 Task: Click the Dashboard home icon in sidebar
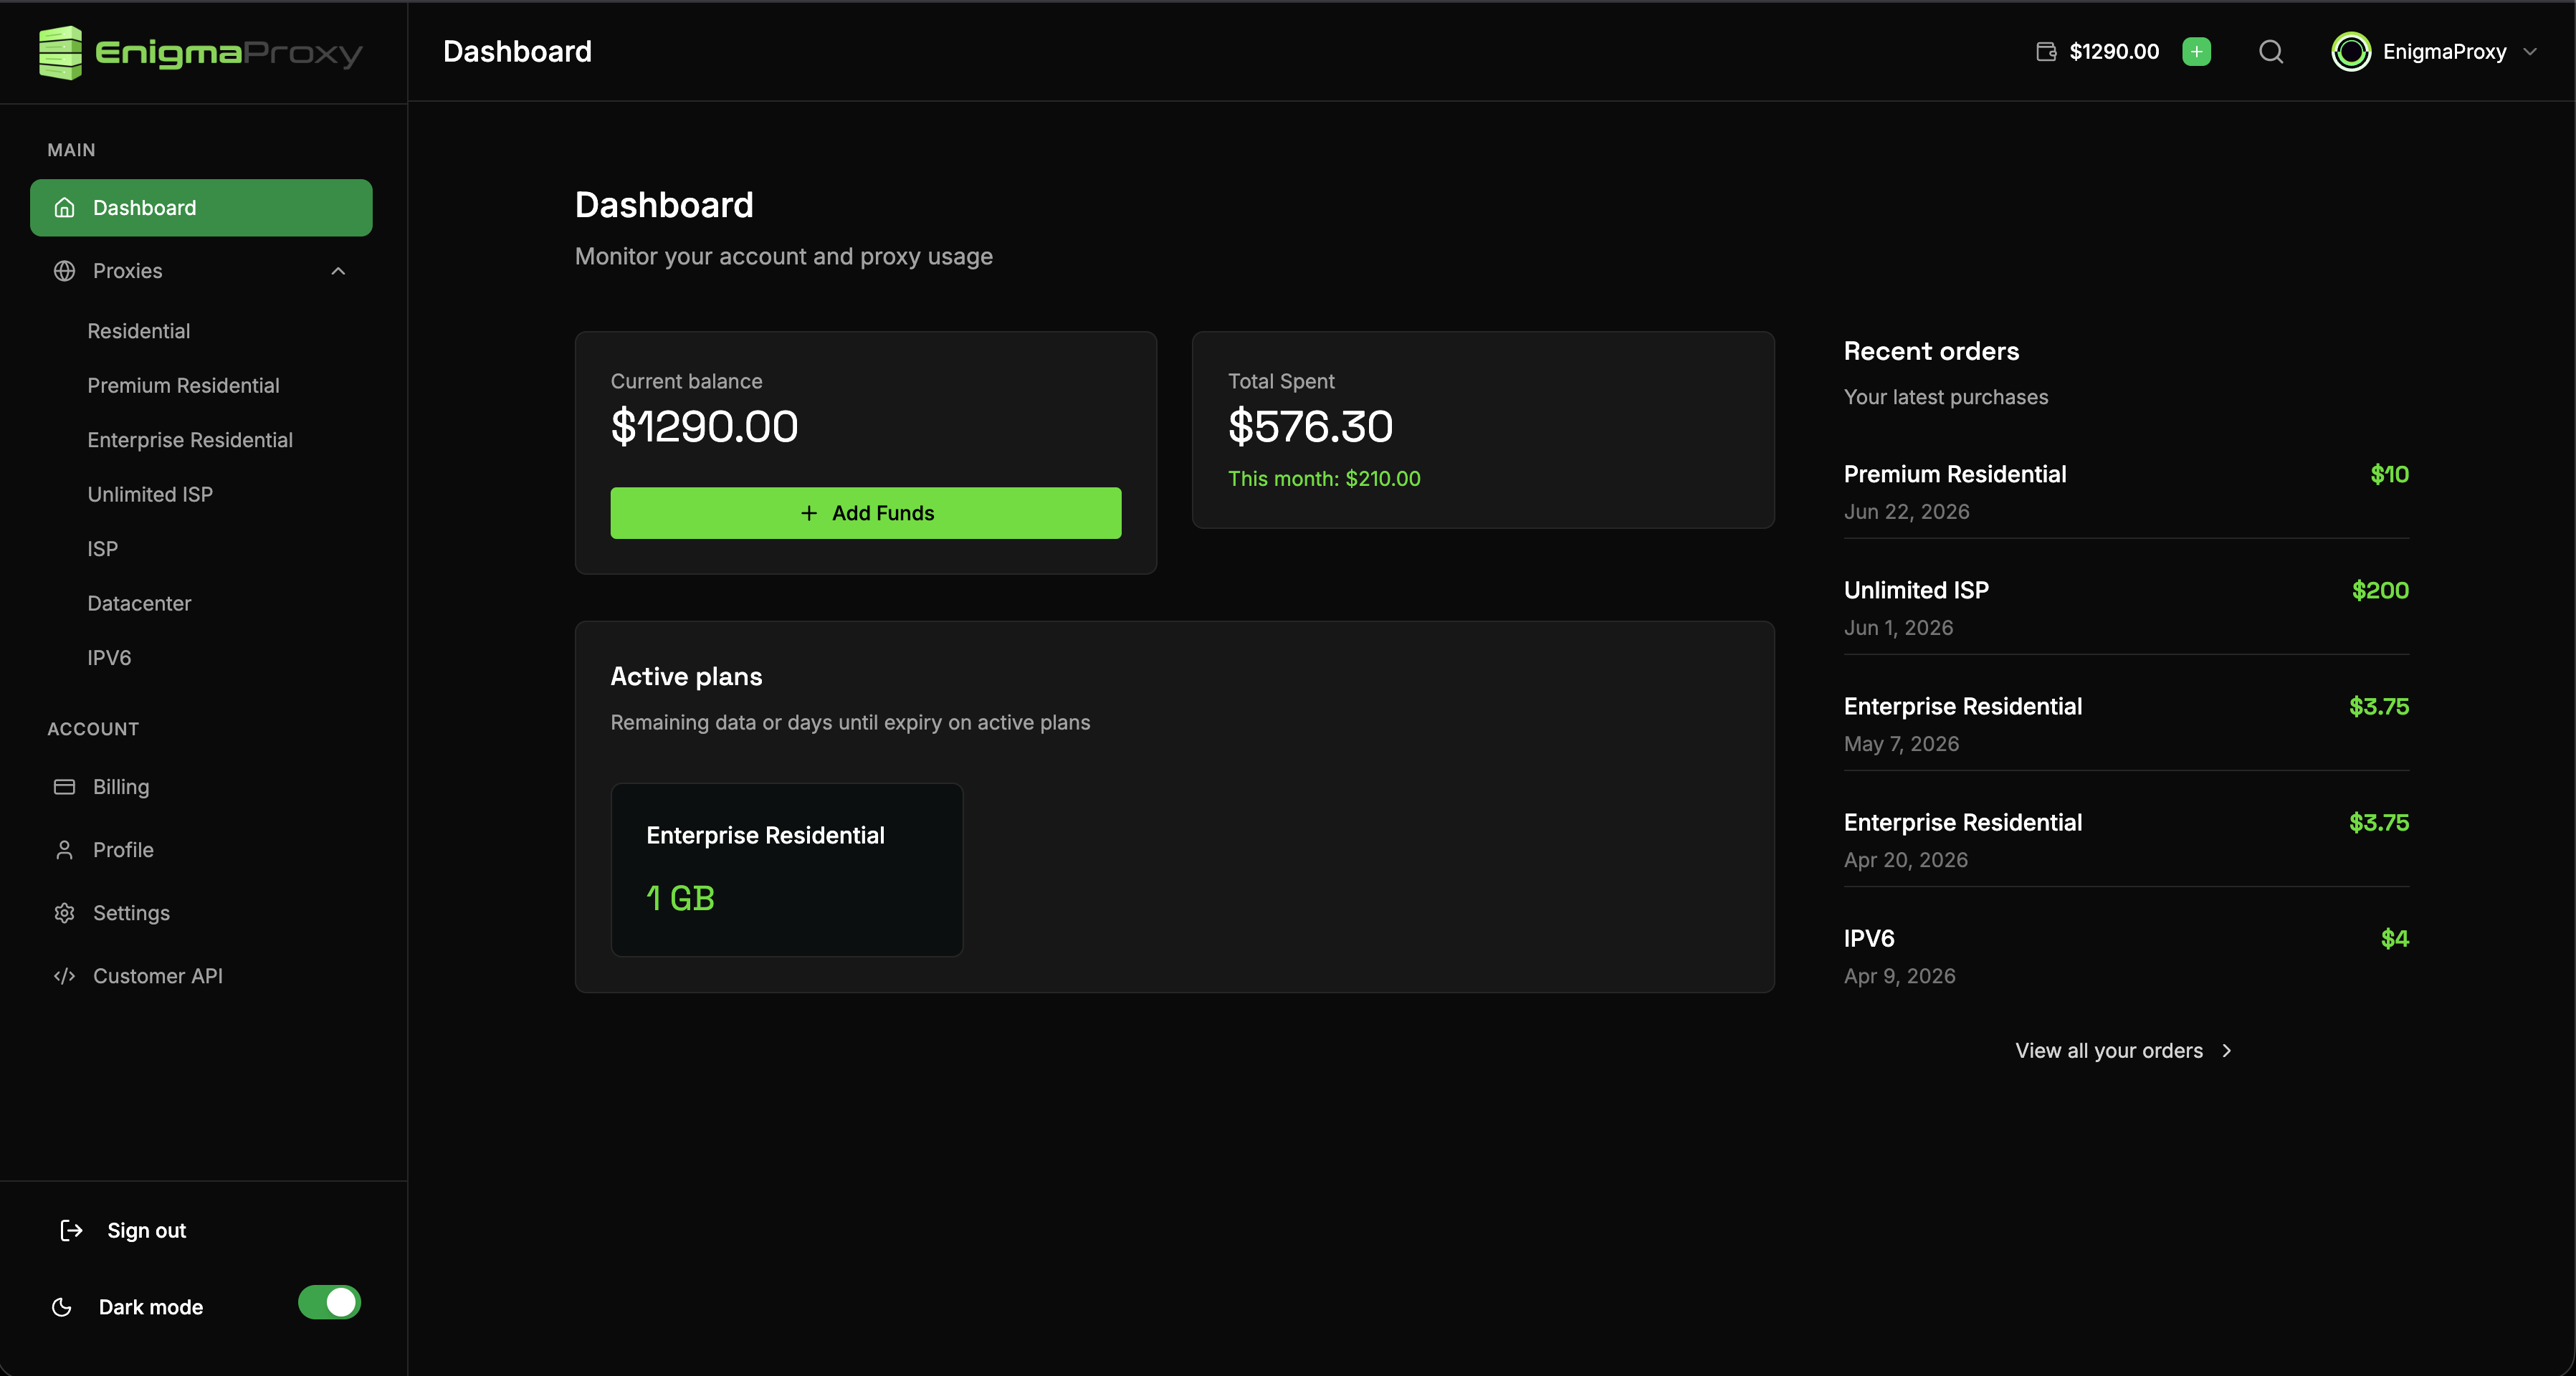pos(65,208)
